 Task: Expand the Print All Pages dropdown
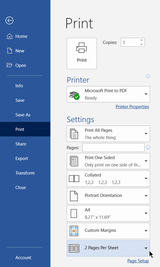coord(108,134)
